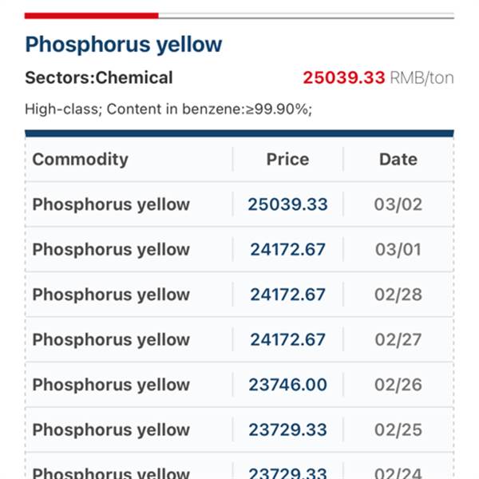Viewport: 479px width, 479px height.
Task: Select the Sectors:Chemical label
Action: click(99, 78)
